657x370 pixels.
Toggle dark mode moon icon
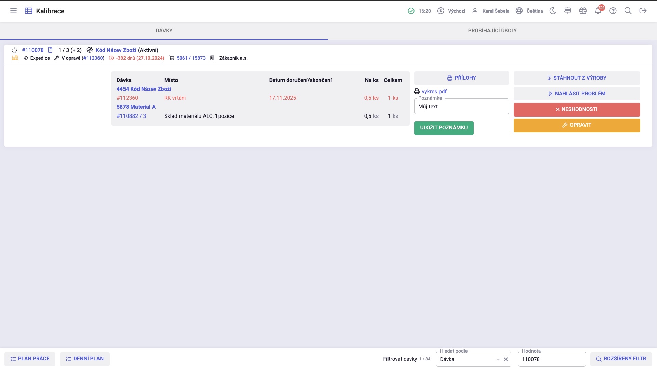click(553, 11)
